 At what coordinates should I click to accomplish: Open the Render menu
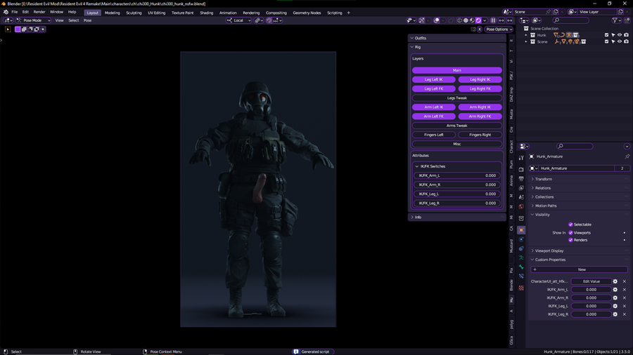[x=39, y=12]
